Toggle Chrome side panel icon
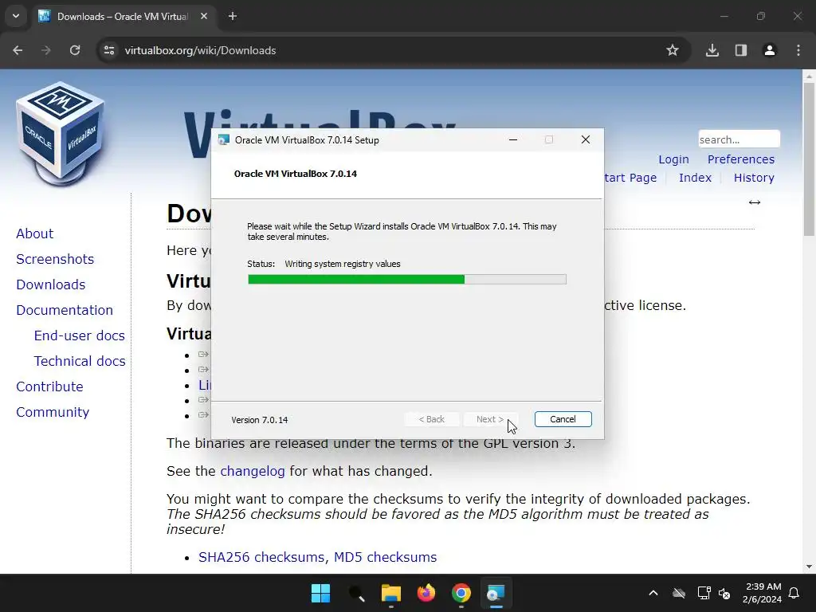Viewport: 816px width, 612px height. point(740,50)
